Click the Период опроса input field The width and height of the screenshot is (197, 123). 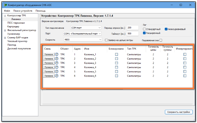point(133,28)
